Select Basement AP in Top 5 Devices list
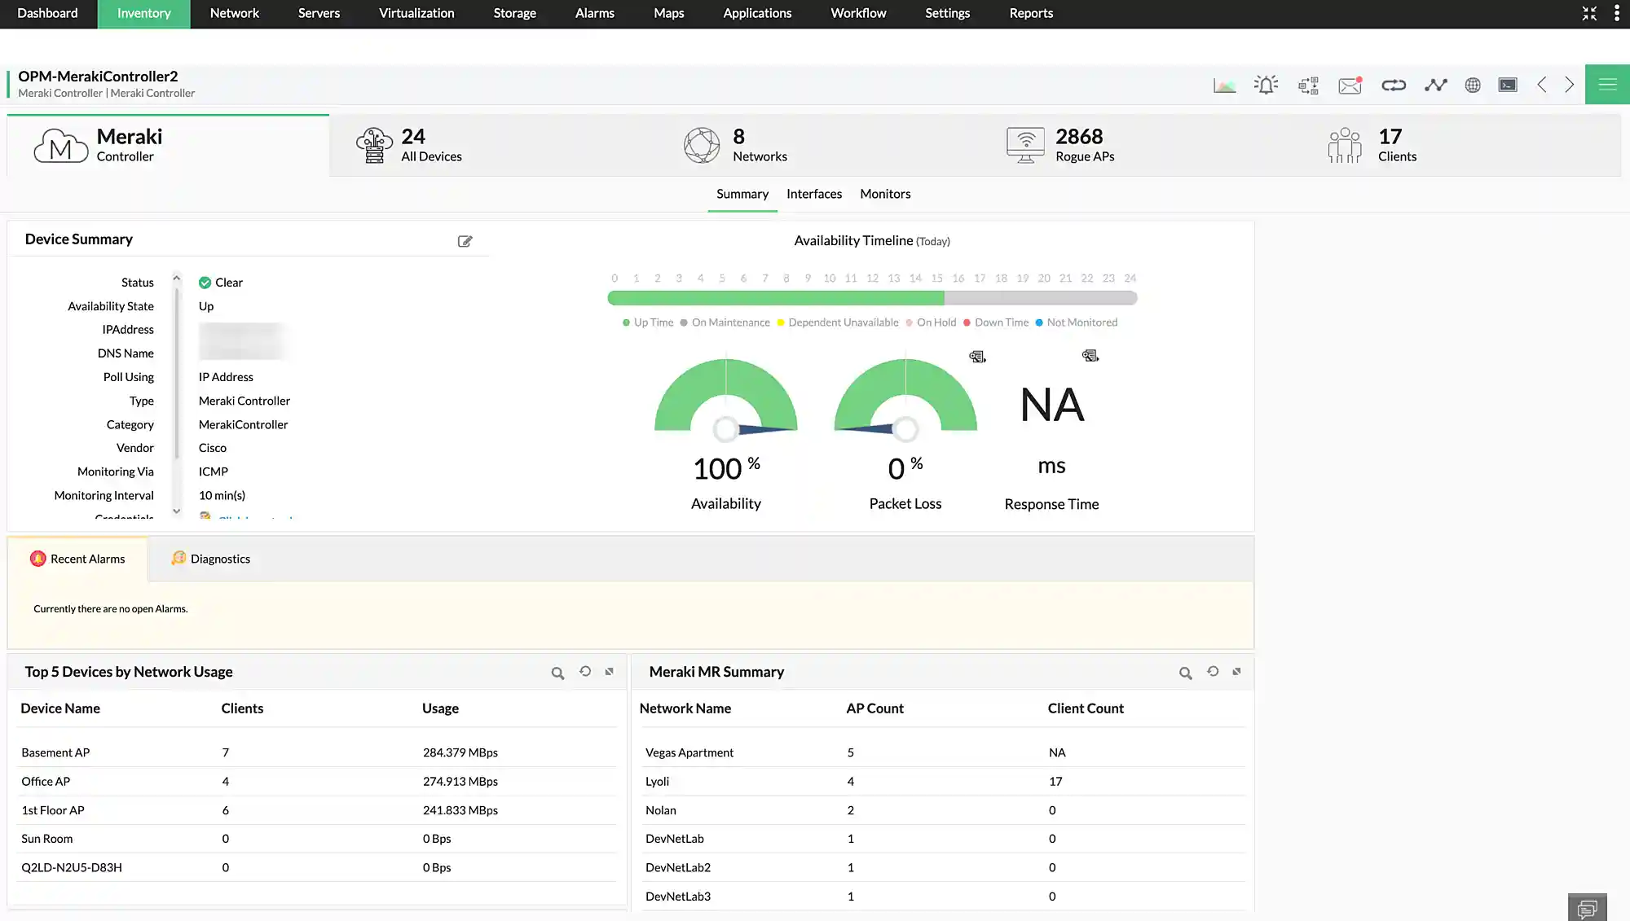 55,752
